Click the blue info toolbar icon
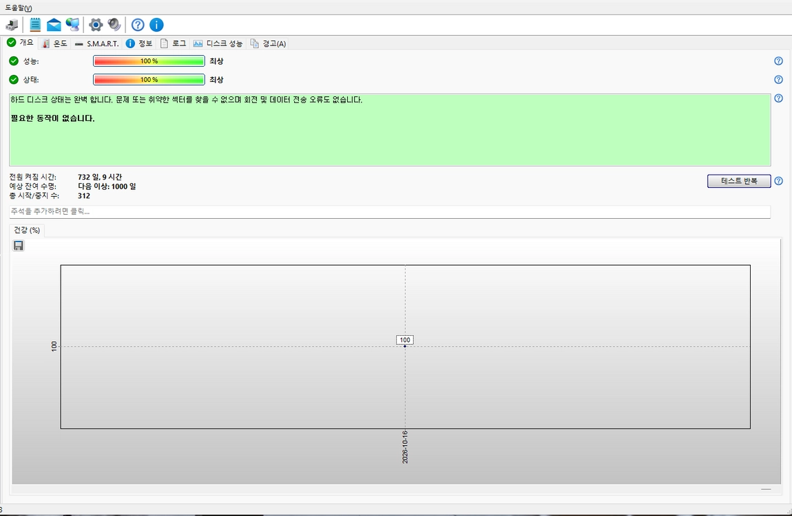Screen dimensions: 792x516 coord(156,25)
